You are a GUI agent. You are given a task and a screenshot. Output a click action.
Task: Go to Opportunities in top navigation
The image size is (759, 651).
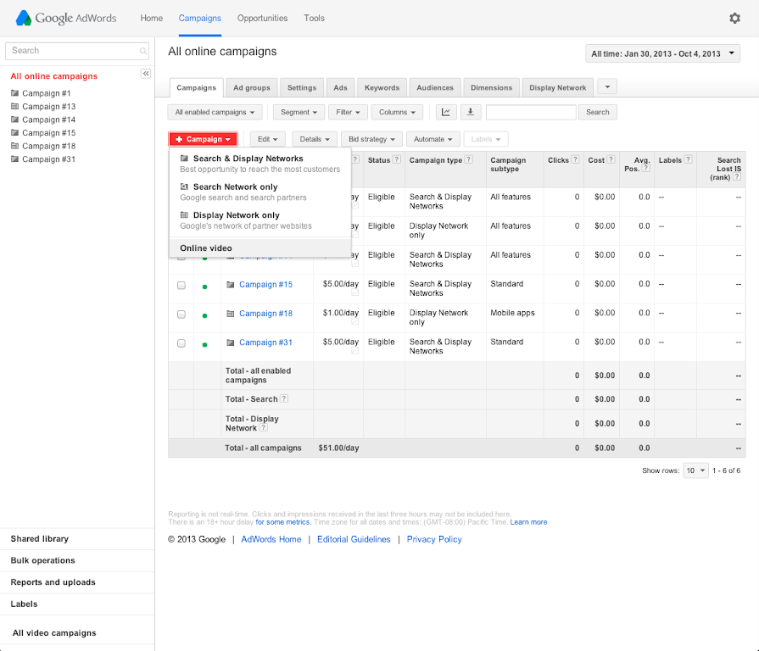tap(262, 19)
